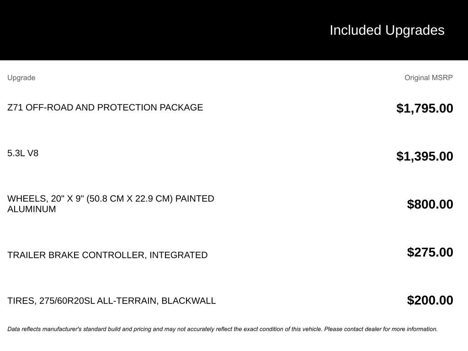This screenshot has height=351, width=468.
Task: Click the Included Upgrades heading
Action: (387, 30)
